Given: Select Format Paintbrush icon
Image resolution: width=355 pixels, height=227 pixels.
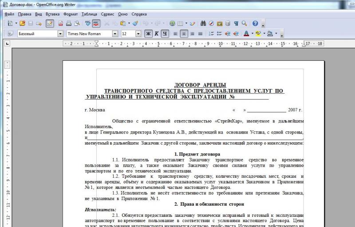Looking at the screenshot, I should pyautogui.click(x=135, y=23).
